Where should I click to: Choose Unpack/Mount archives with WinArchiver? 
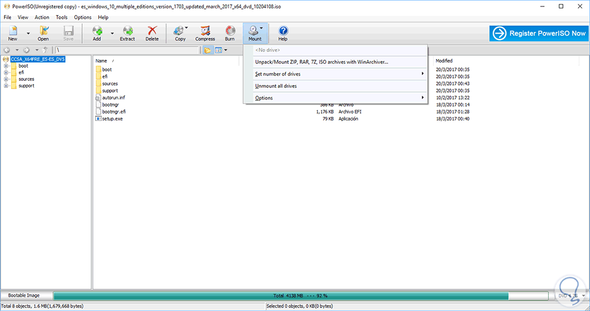336,62
